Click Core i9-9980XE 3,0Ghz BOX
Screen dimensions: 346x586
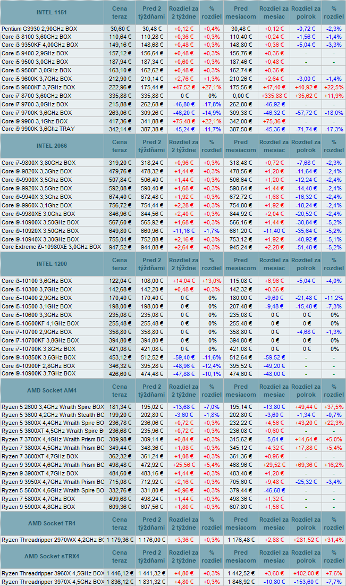click(x=38, y=214)
